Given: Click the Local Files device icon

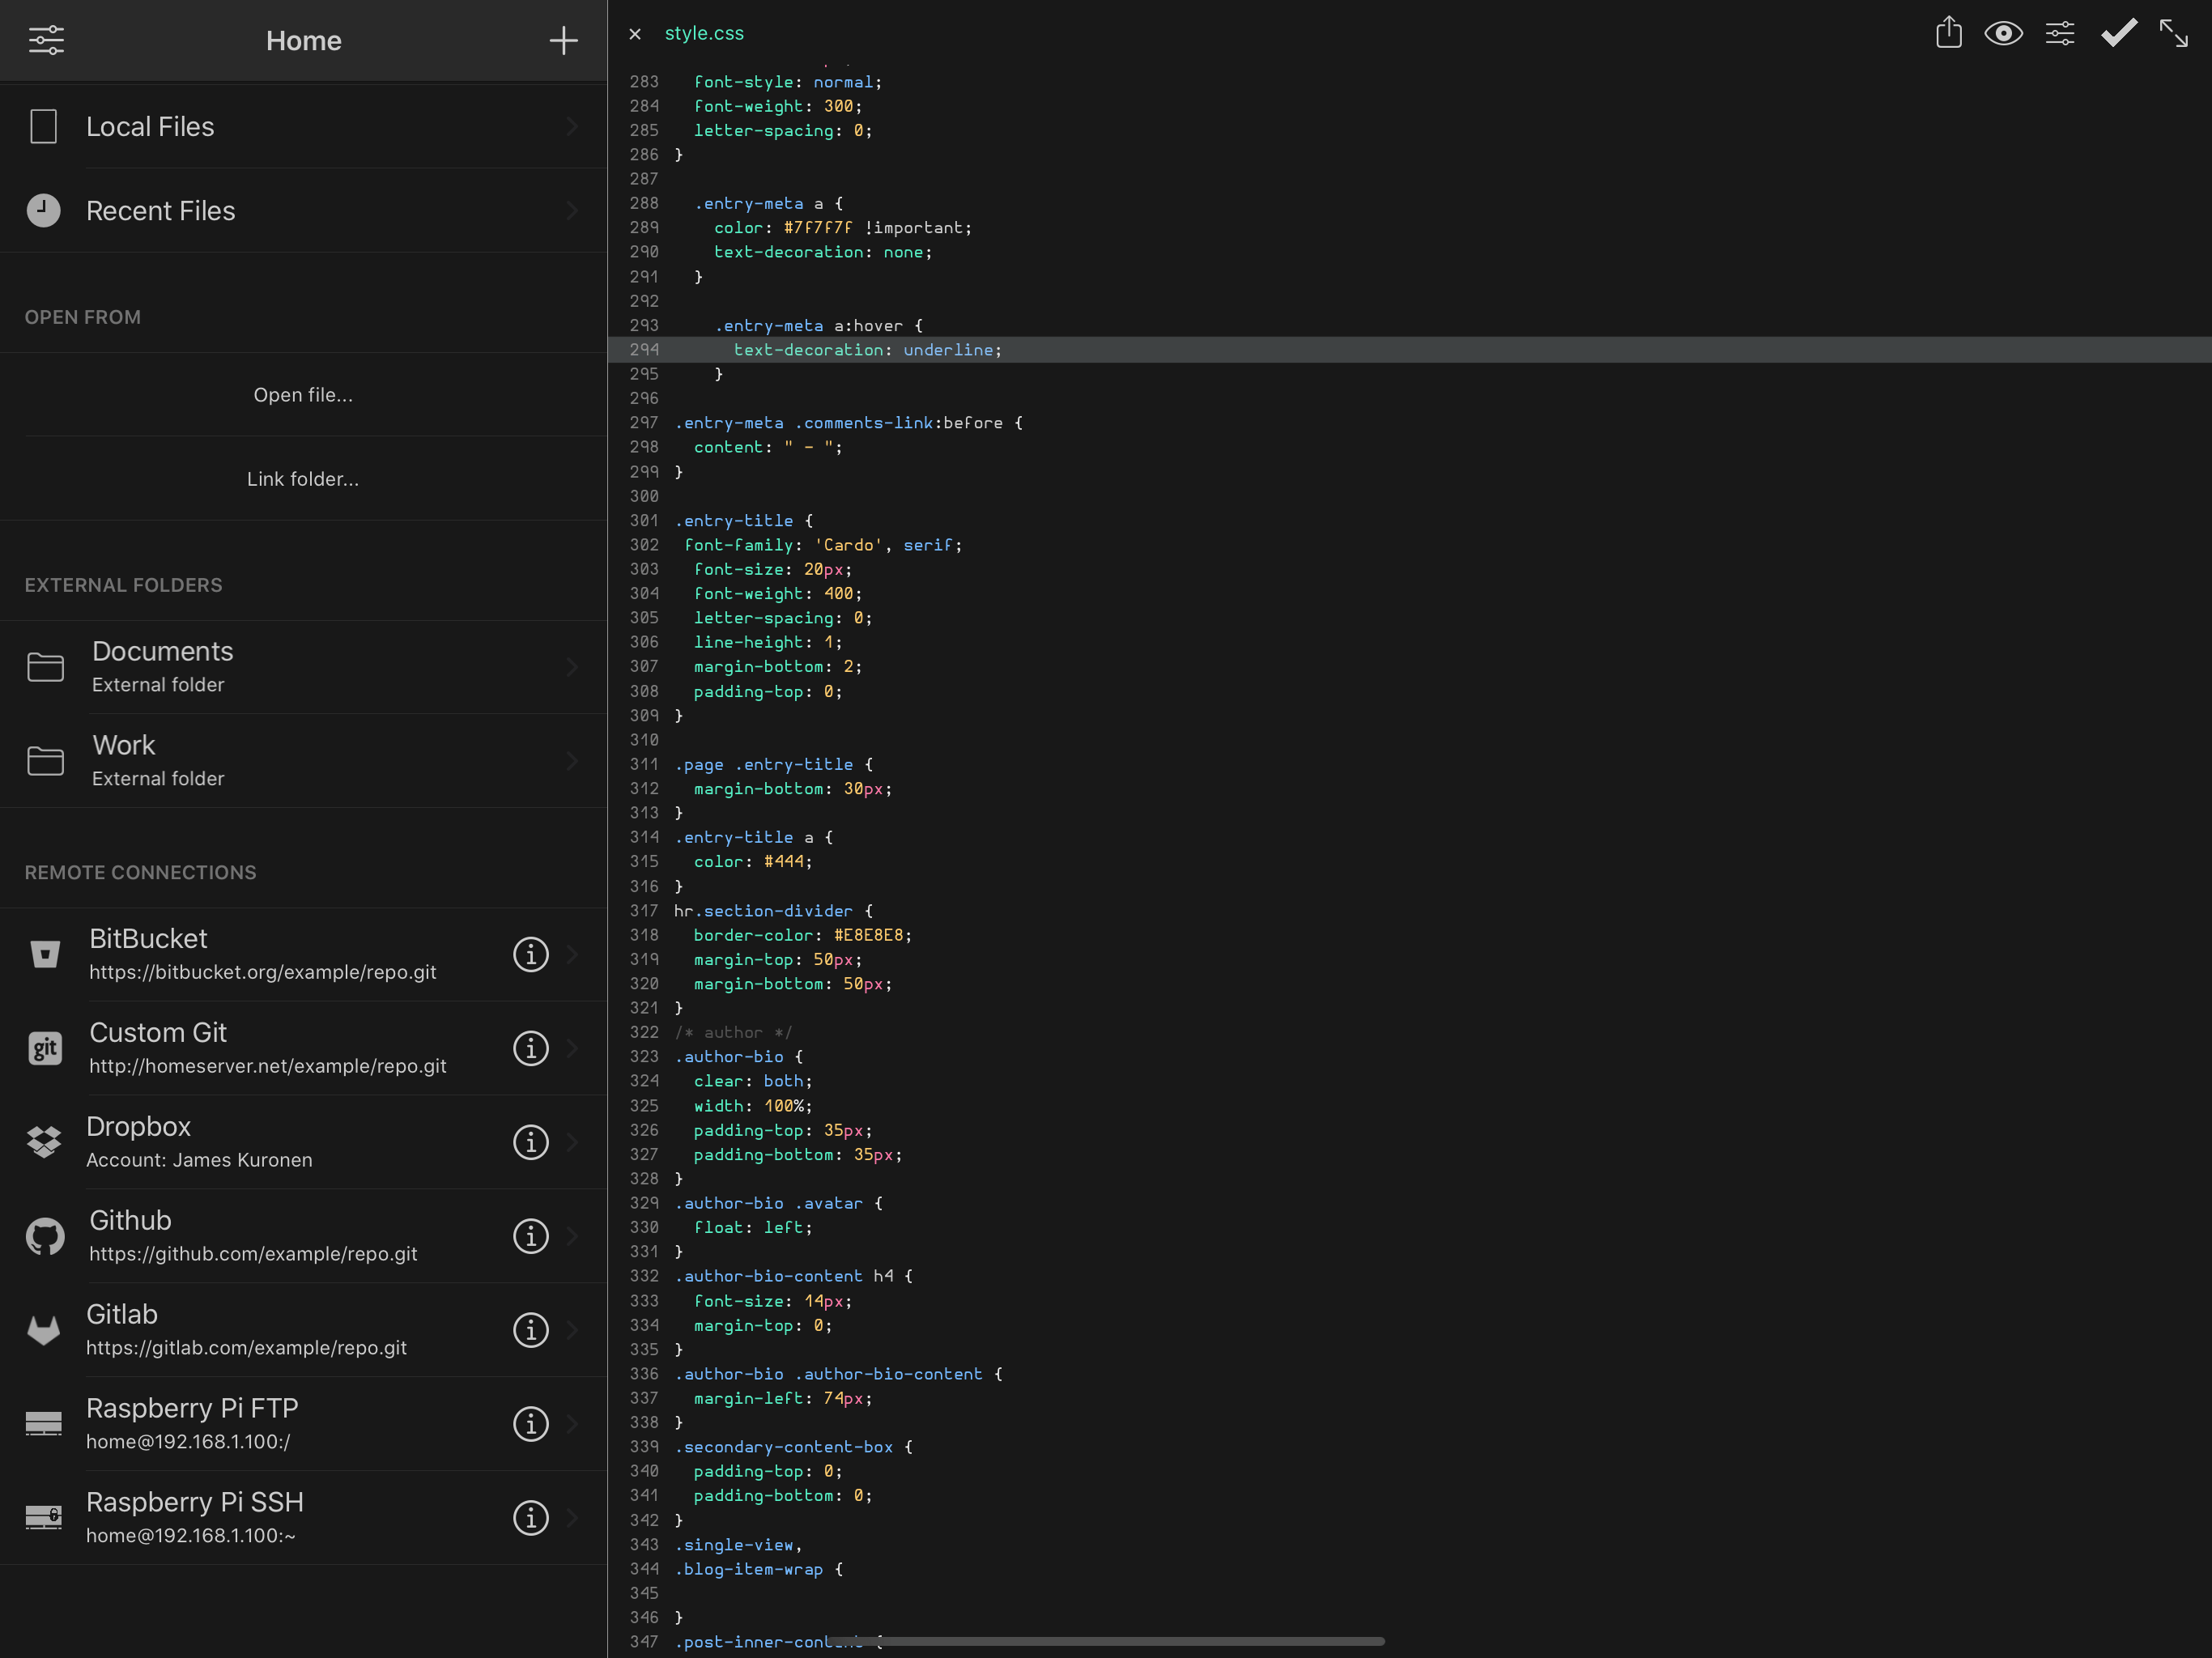Looking at the screenshot, I should click(43, 126).
